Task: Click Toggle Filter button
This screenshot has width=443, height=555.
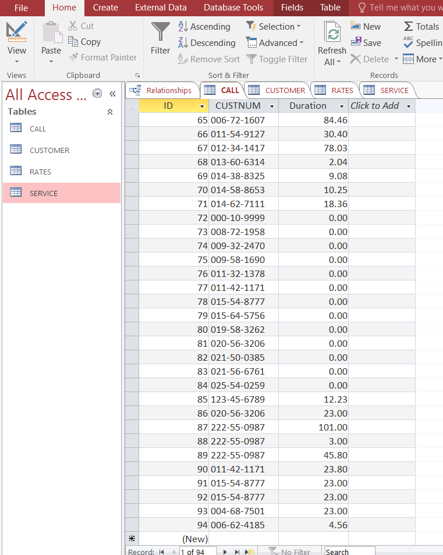Action: [277, 59]
